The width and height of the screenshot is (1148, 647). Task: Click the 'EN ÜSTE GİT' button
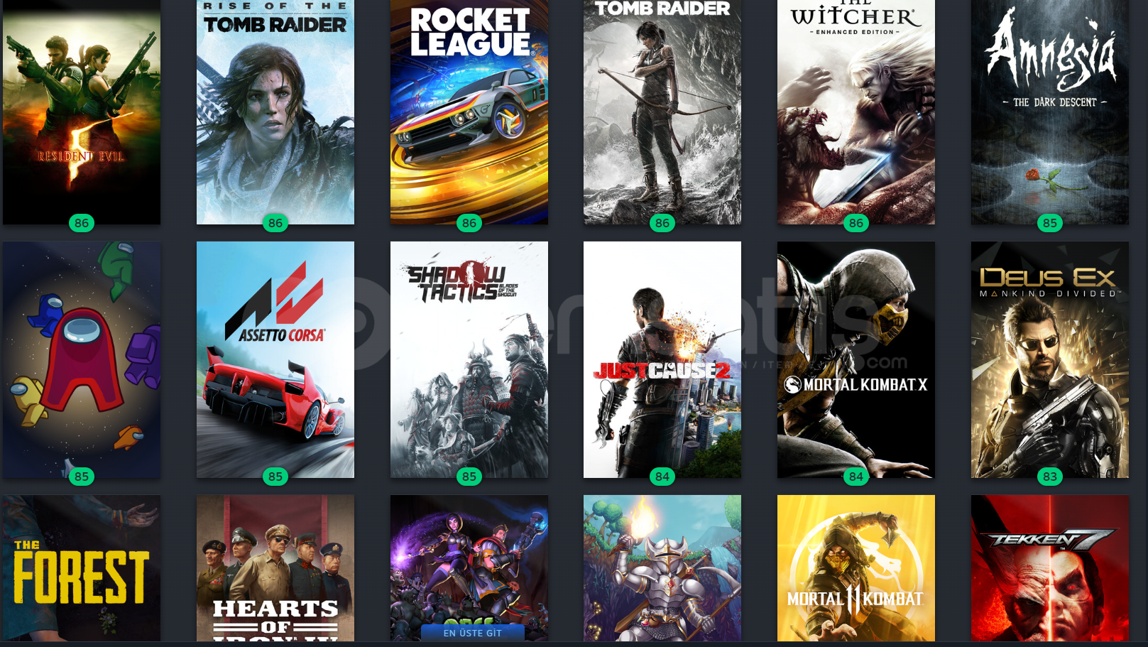(473, 633)
